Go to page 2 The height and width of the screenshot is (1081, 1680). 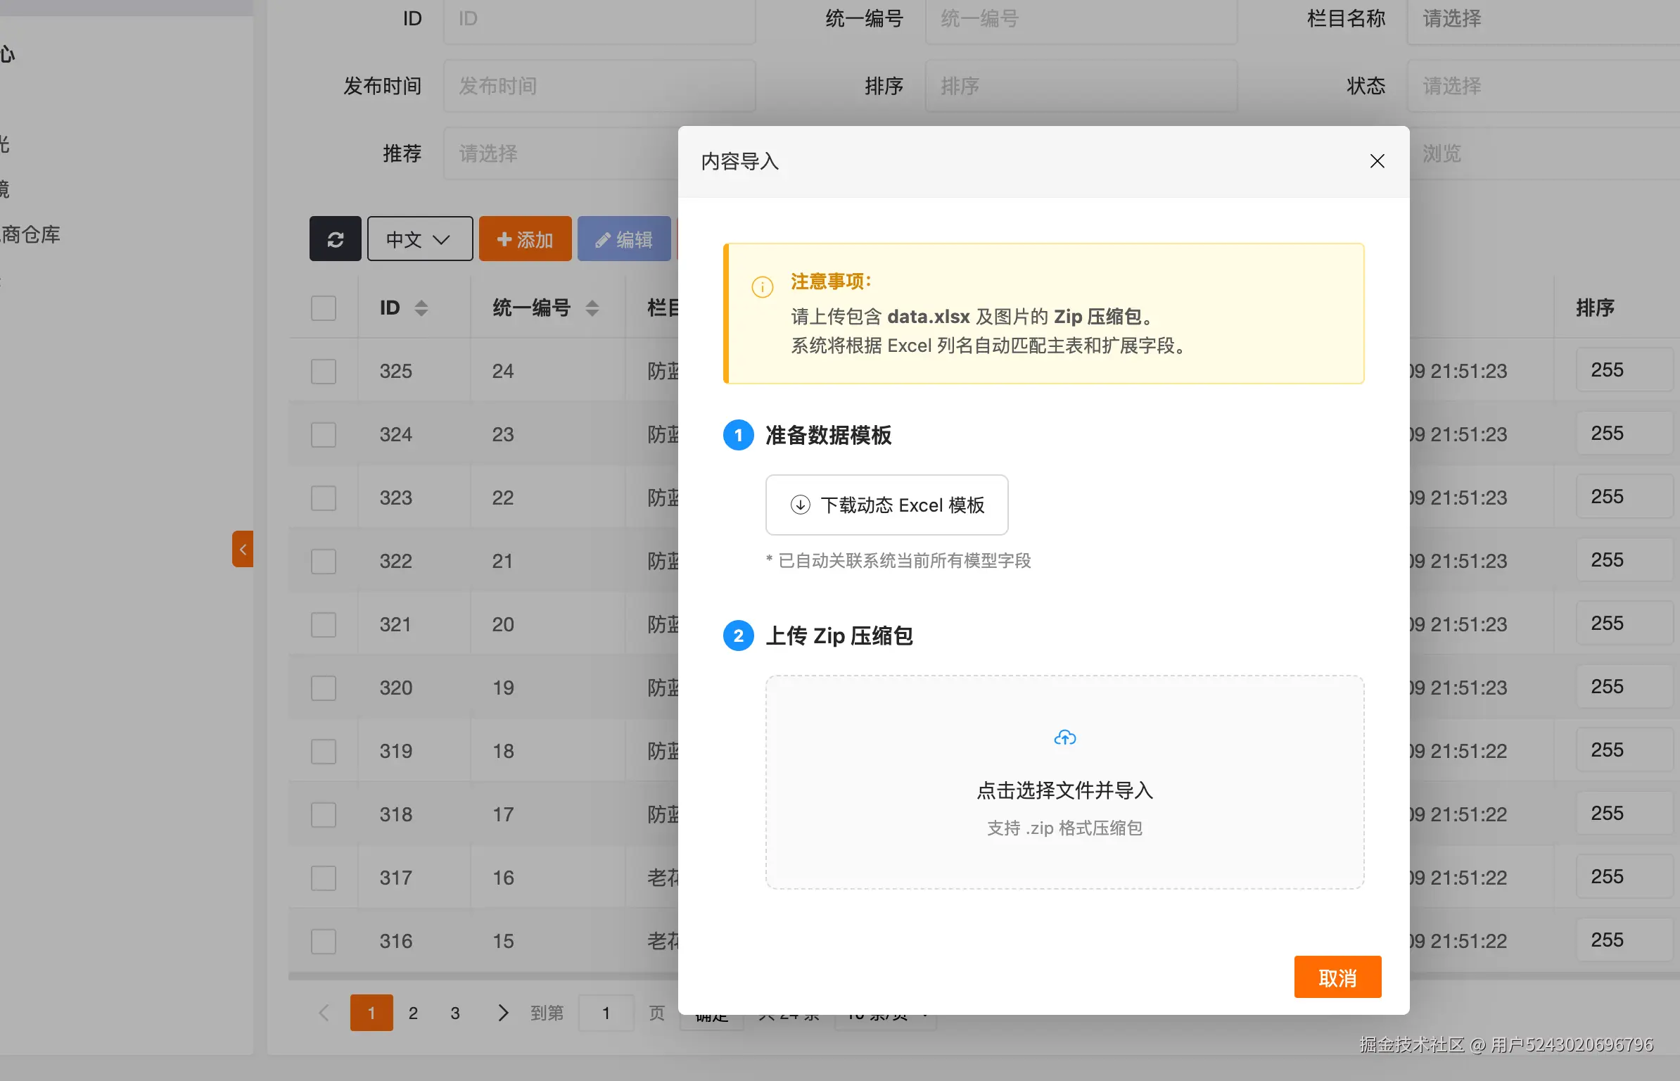413,1013
